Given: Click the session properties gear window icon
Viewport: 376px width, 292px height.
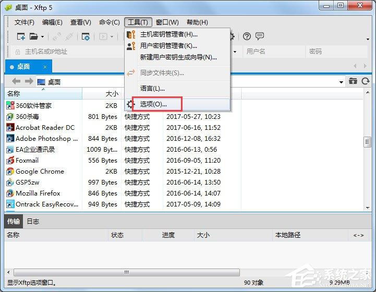Looking at the screenshot, I should click(x=86, y=36).
